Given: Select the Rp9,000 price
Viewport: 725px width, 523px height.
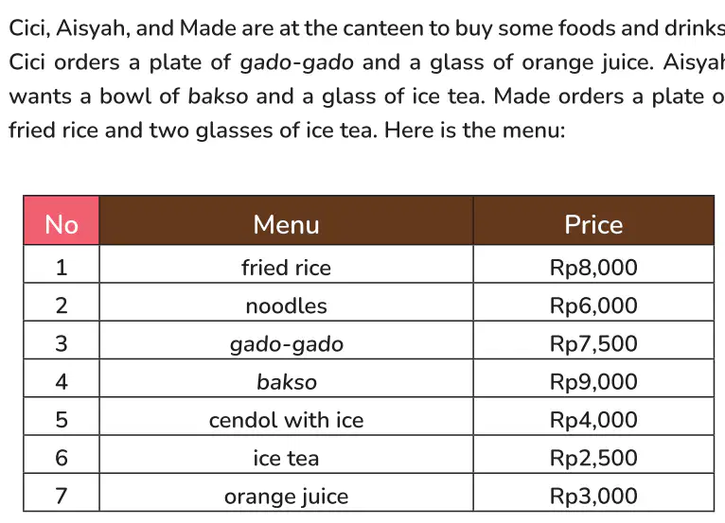Looking at the screenshot, I should pyautogui.click(x=593, y=378).
